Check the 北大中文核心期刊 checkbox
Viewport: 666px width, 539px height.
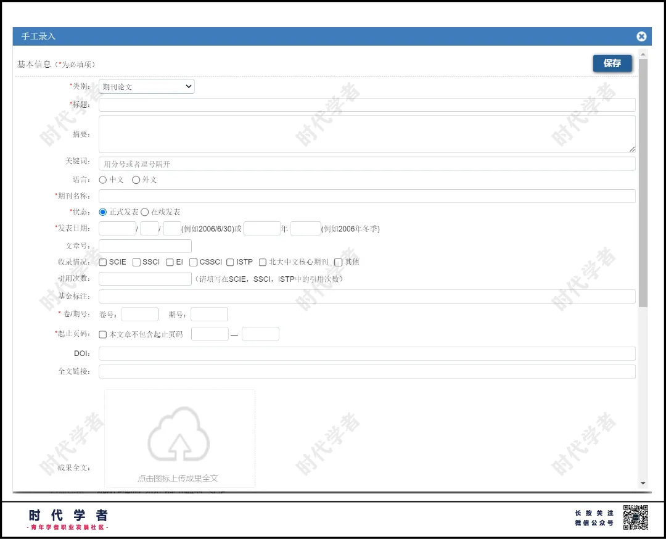pos(263,263)
